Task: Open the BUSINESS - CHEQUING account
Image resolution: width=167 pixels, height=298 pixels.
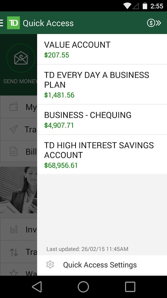Action: click(x=102, y=120)
